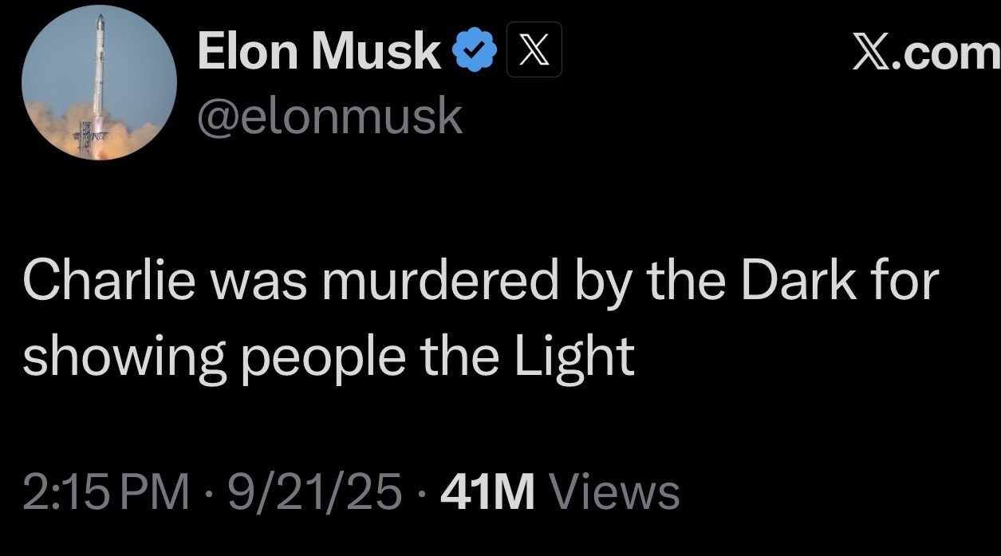Click the Views label beside 41M

(616, 491)
